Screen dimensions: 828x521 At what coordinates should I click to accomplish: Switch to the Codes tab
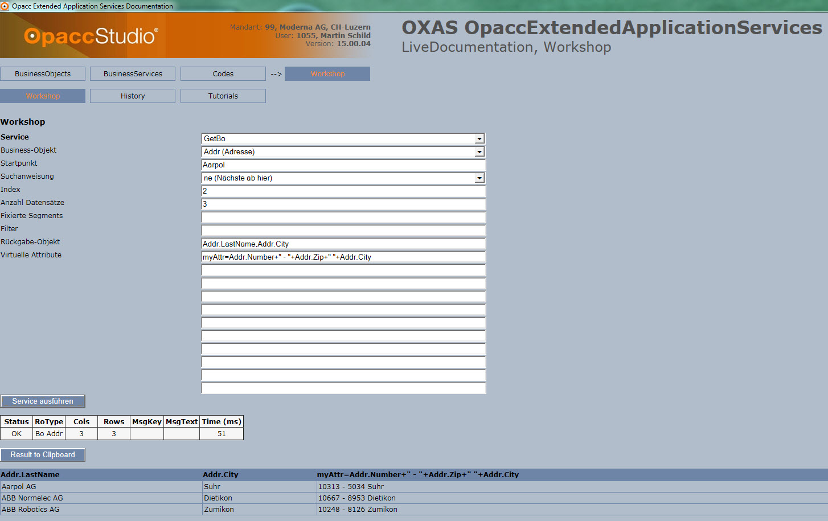click(223, 74)
